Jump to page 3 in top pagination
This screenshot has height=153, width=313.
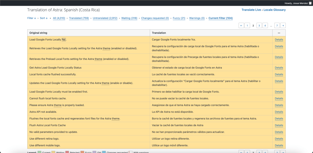tap(259, 25)
